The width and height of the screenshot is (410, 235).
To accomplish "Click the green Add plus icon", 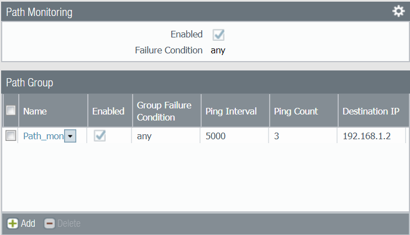I will click(12, 223).
